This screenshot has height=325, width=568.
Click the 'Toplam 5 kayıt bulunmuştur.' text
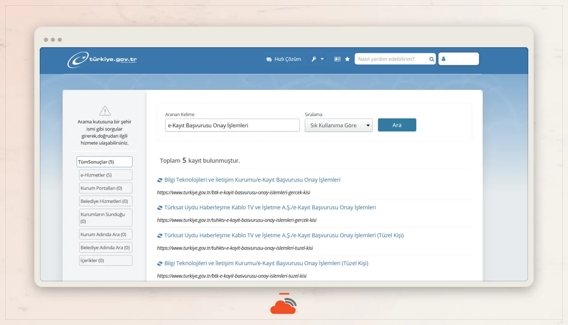[x=200, y=161]
